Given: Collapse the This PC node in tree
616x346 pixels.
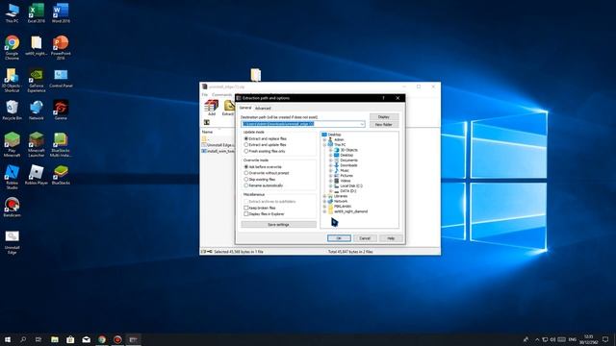Looking at the screenshot, I should pyautogui.click(x=325, y=145).
